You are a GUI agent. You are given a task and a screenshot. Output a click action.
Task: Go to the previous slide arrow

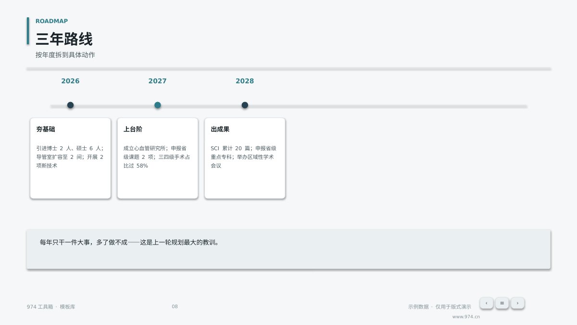click(x=486, y=303)
